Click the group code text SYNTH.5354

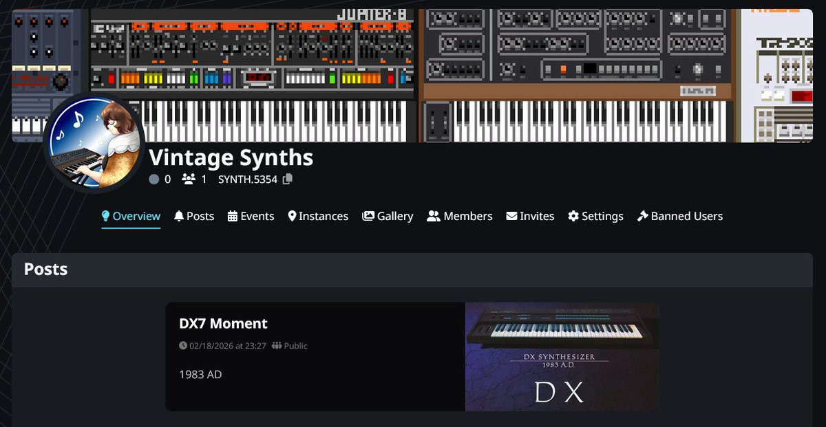pos(248,179)
